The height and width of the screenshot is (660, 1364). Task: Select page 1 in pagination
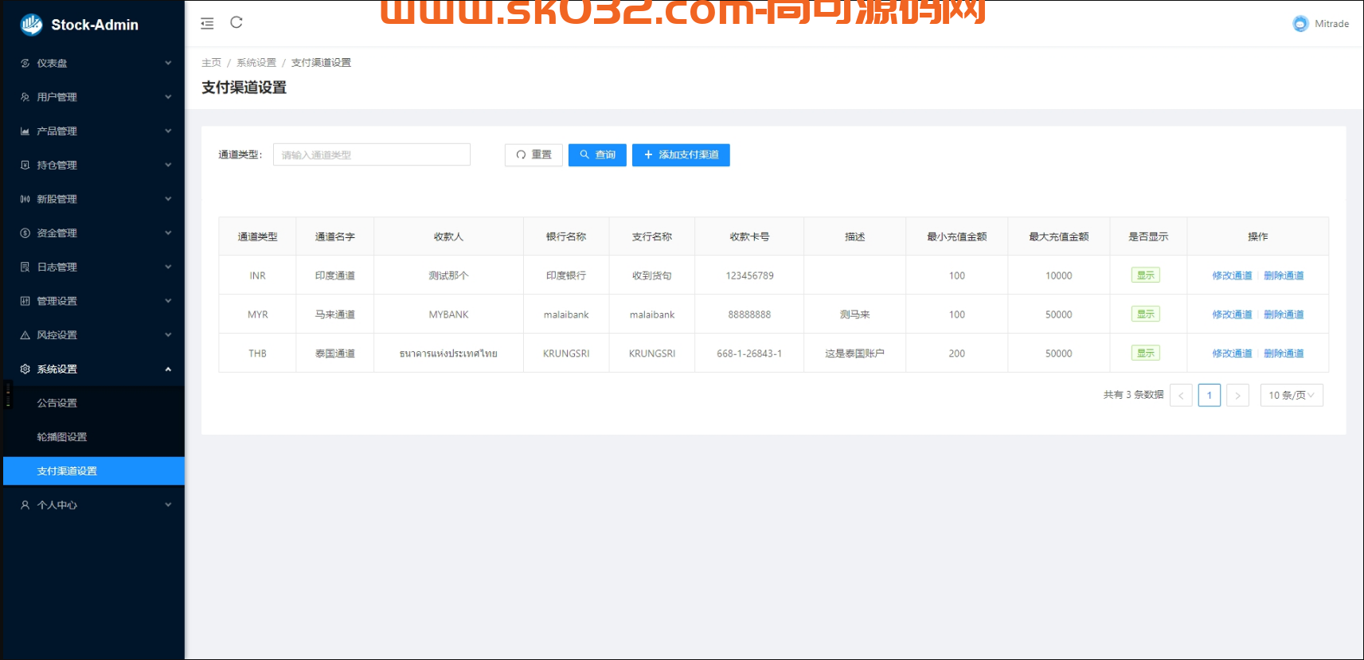(1210, 396)
